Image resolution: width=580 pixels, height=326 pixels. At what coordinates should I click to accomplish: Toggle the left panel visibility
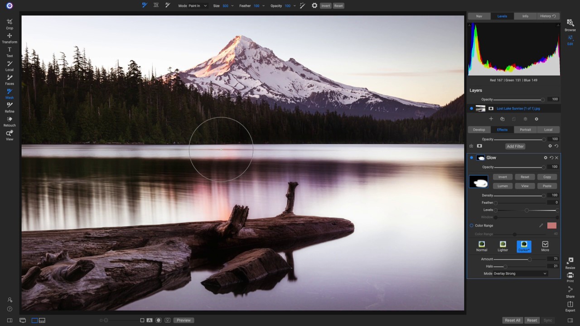(x=10, y=320)
